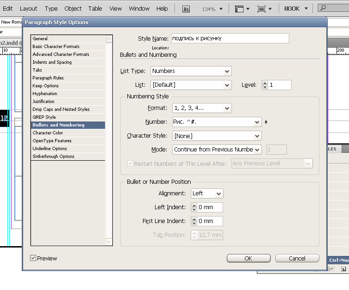Viewport: 349px width, 290px height.
Task: Open the Mode dropdown for numbering
Action: click(217, 150)
